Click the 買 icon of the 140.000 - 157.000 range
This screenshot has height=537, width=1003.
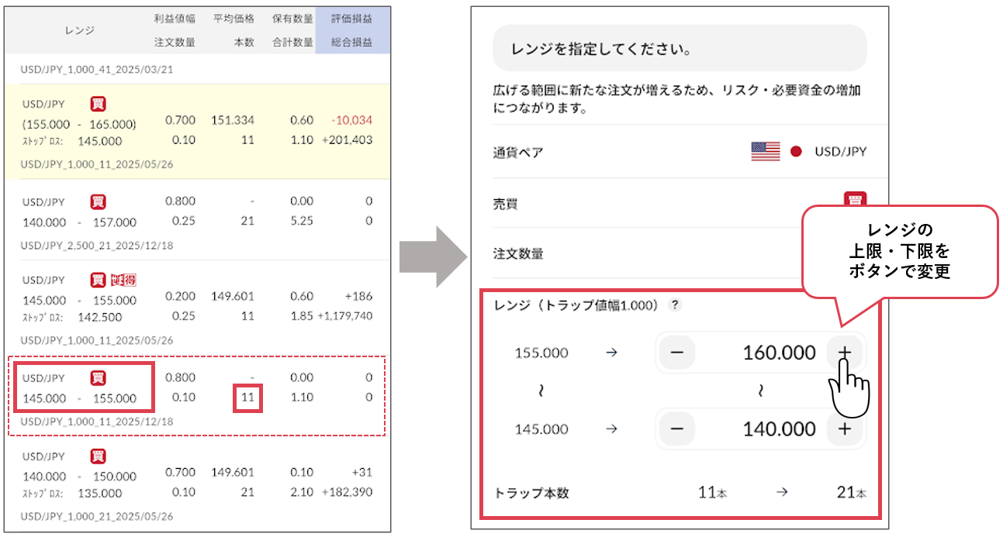pyautogui.click(x=99, y=201)
